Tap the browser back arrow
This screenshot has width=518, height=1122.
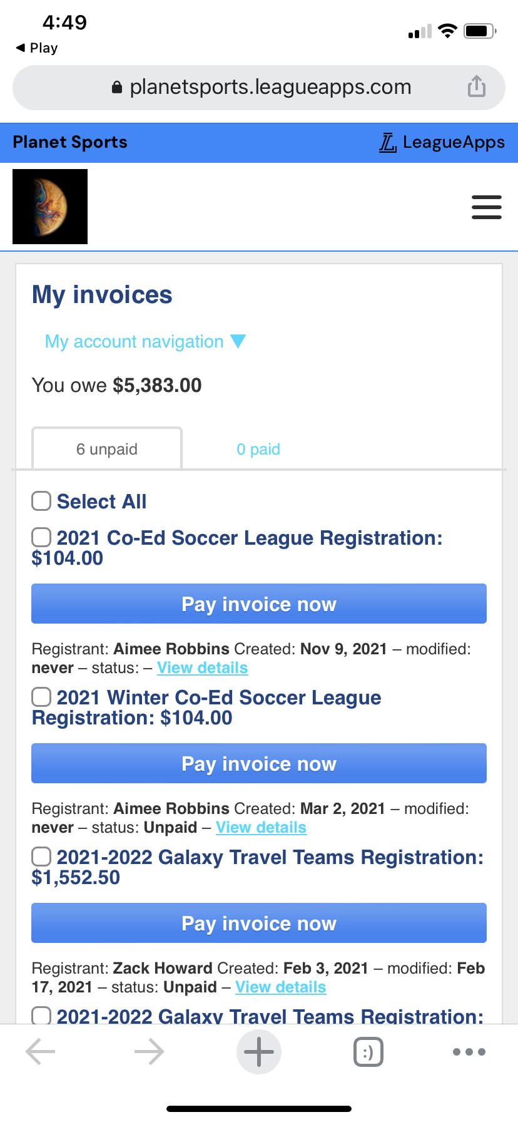[41, 1053]
